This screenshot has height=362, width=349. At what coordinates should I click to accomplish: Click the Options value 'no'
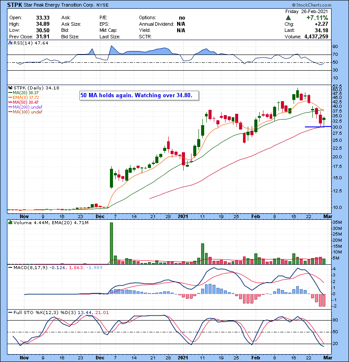tap(182, 18)
